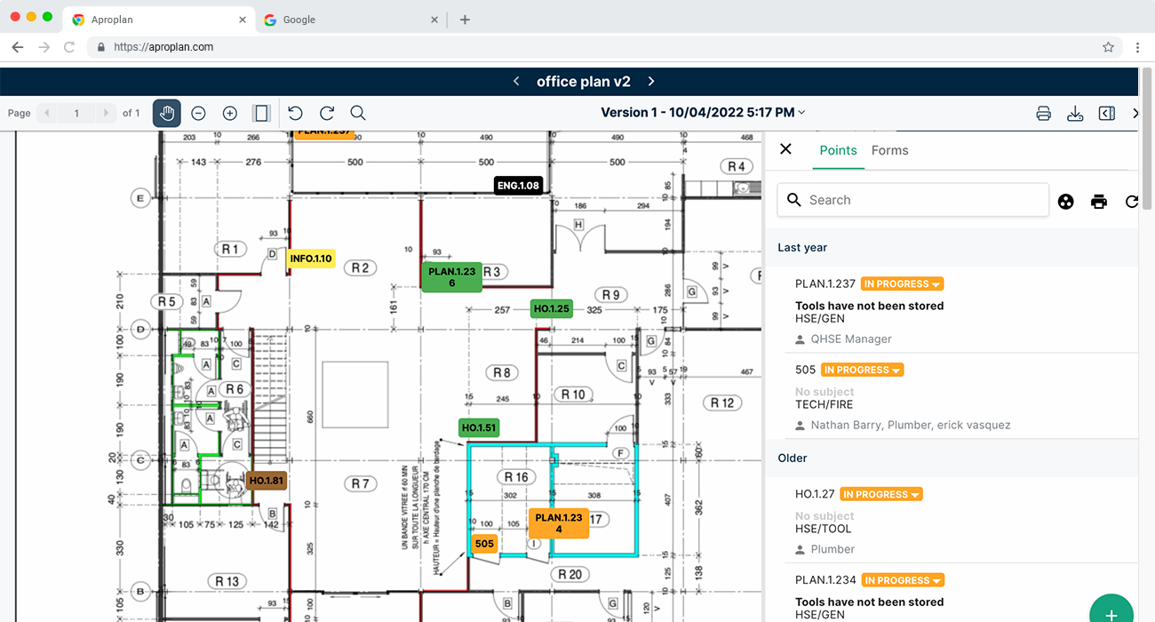Change HO.1.27 In Progress status
The width and height of the screenshot is (1155, 622).
(881, 494)
